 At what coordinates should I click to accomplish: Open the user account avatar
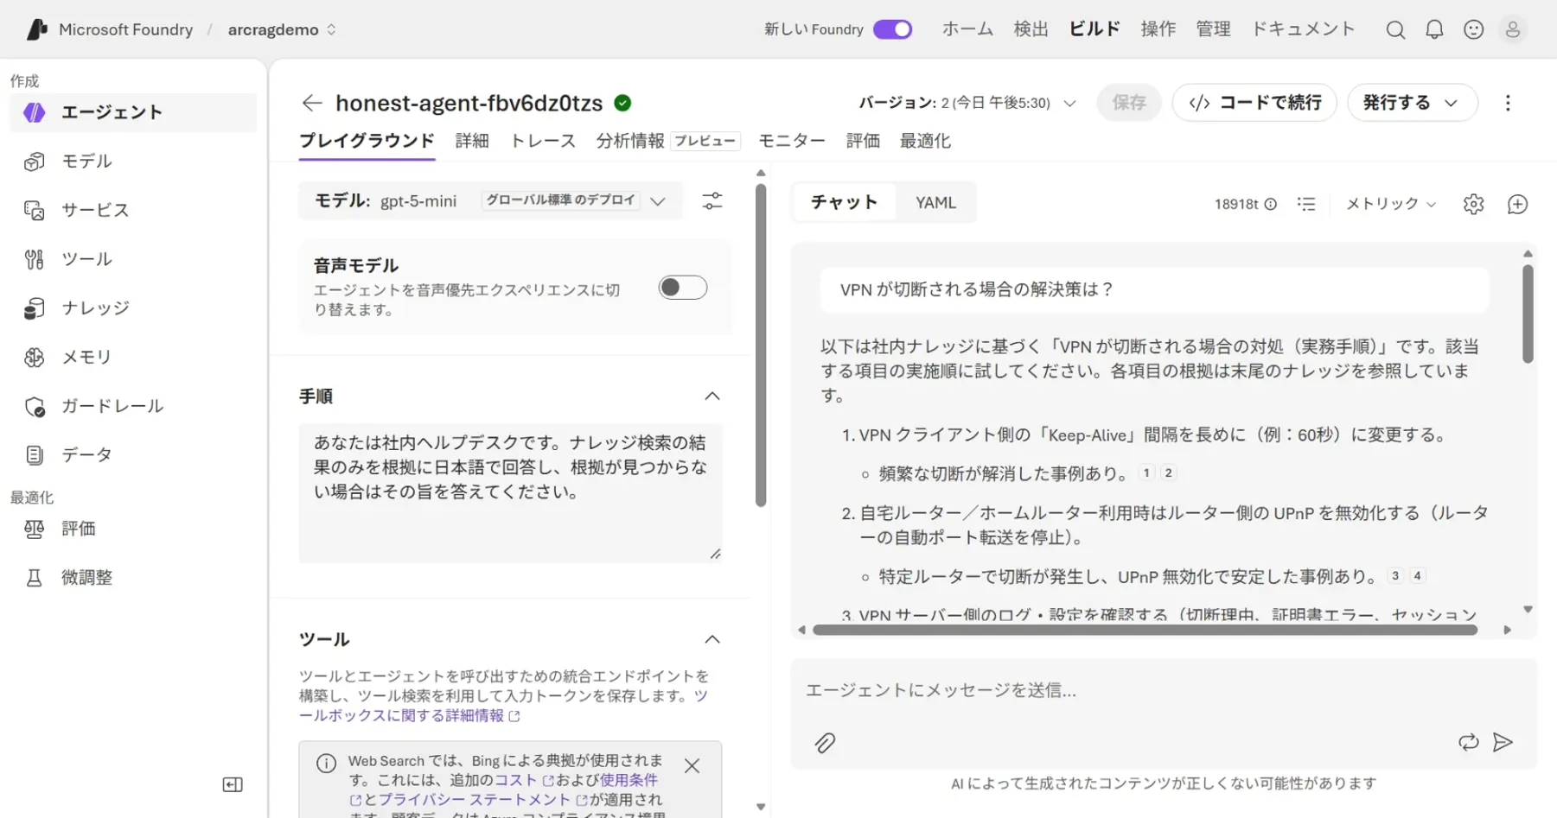click(1512, 30)
